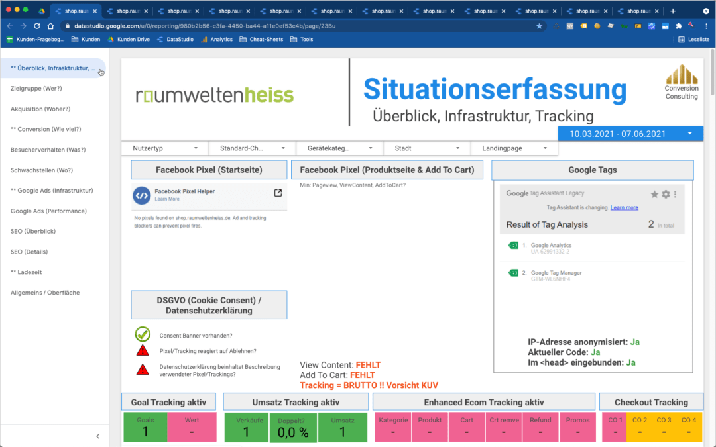Select the Facebook Pixel Helper extension icon

point(142,195)
